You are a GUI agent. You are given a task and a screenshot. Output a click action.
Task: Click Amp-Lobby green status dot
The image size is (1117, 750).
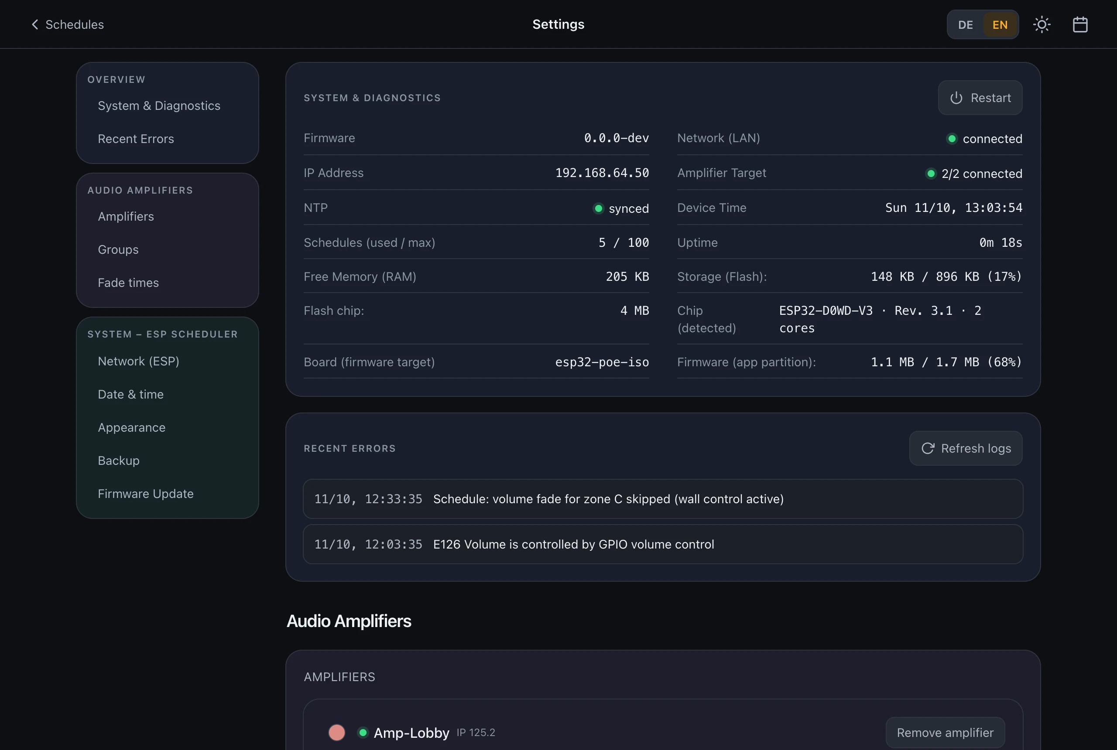pos(363,732)
